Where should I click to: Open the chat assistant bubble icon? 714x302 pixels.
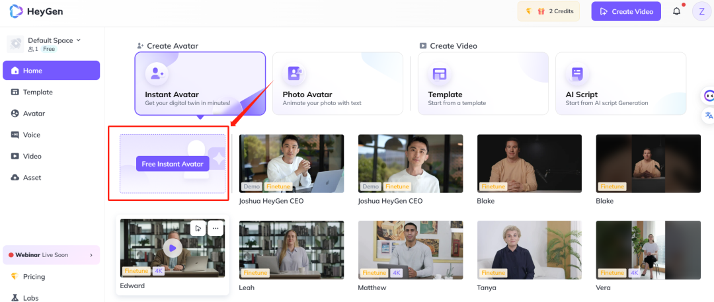coord(709,96)
